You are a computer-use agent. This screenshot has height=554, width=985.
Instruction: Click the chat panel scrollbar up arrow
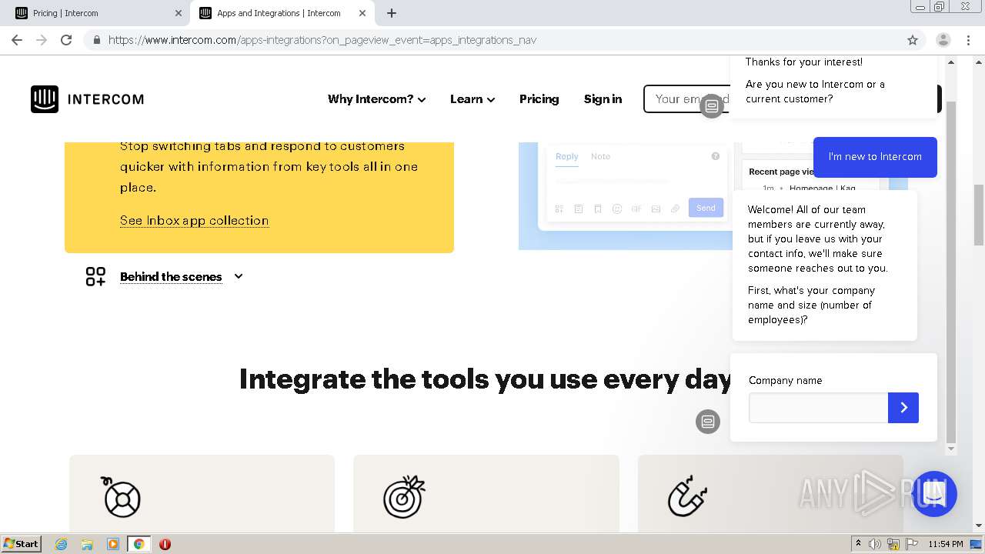[951, 62]
